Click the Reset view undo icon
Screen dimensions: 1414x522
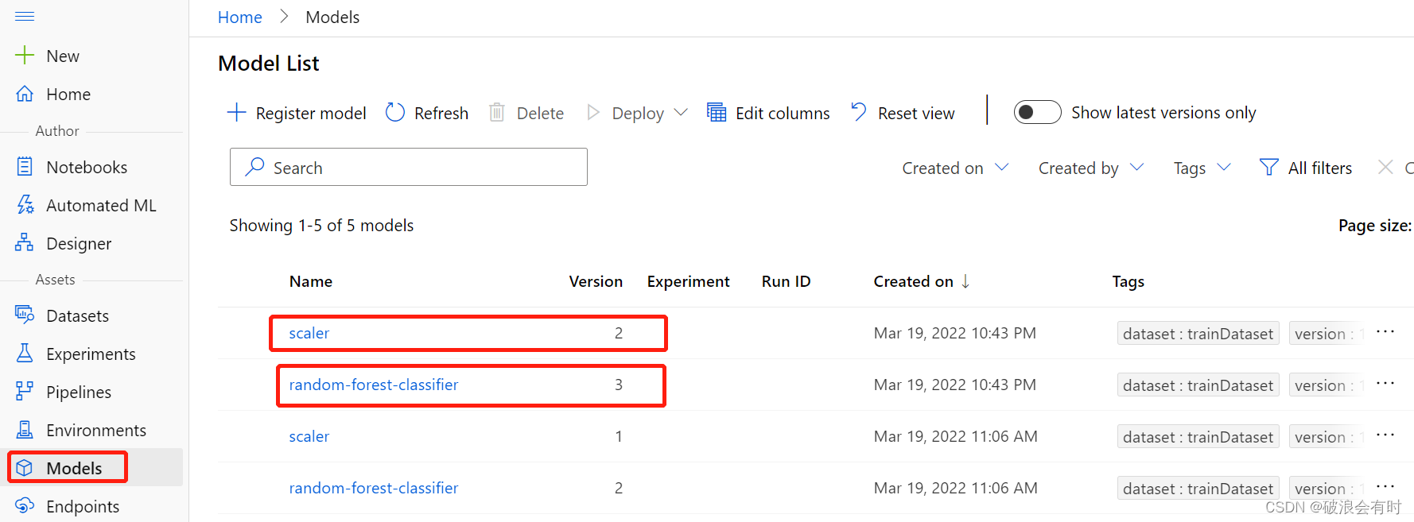pos(859,112)
